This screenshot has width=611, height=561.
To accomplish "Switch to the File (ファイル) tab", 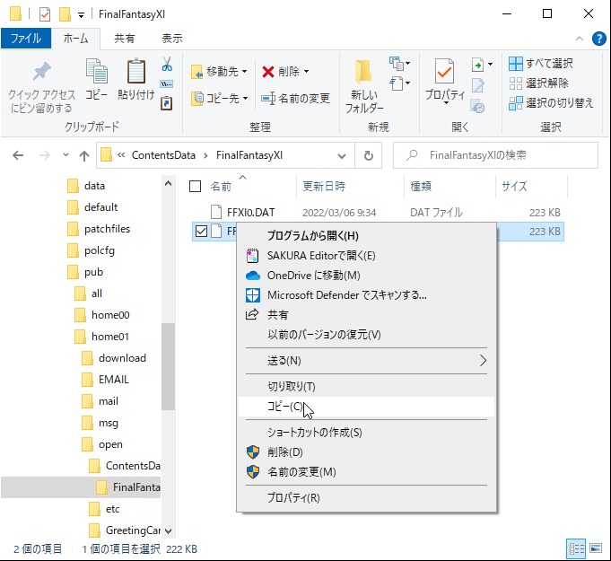I will pyautogui.click(x=26, y=39).
